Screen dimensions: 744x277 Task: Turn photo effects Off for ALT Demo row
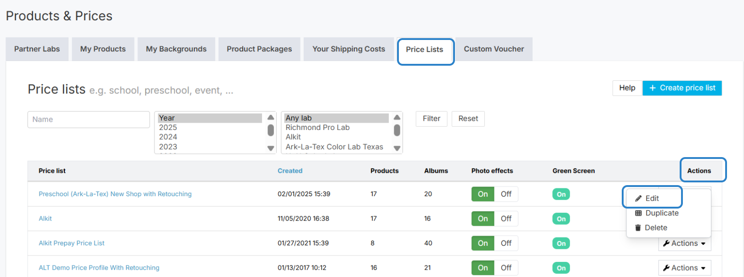[506, 268]
